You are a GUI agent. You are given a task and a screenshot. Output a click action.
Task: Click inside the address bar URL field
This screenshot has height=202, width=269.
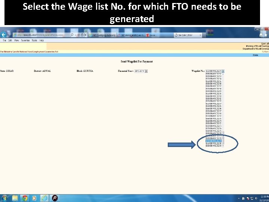pyautogui.click(x=41, y=35)
